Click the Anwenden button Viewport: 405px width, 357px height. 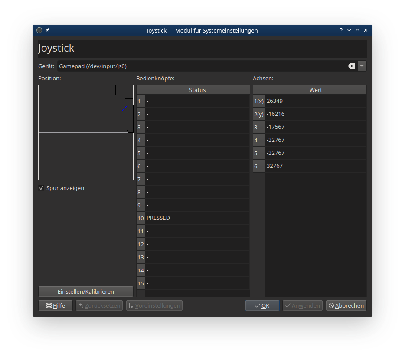[x=303, y=305]
